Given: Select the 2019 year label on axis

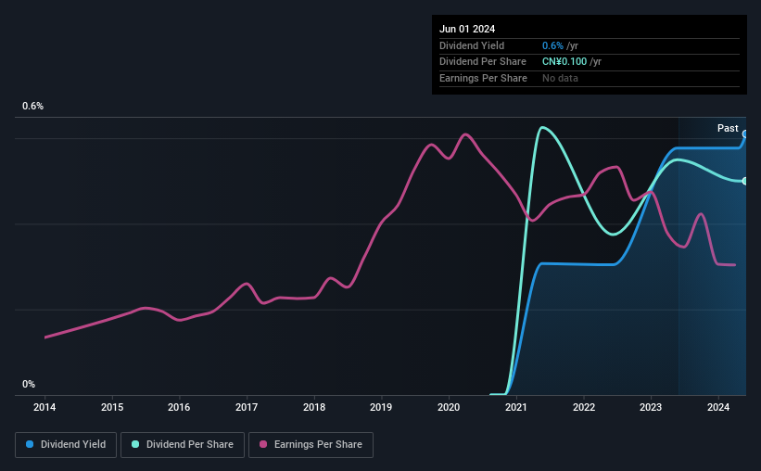Looking at the screenshot, I should [381, 407].
